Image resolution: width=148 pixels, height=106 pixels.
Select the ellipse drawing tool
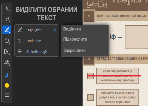(x=7, y=41)
